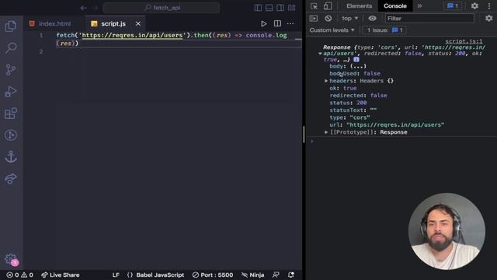The image size is (497, 280).
Task: Select the status: 200 property line
Action: coord(348,103)
